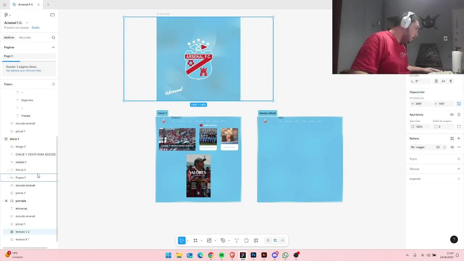The image size is (464, 261).
Task: Open Pen tool options dropdown arrow
Action: [x=229, y=241]
